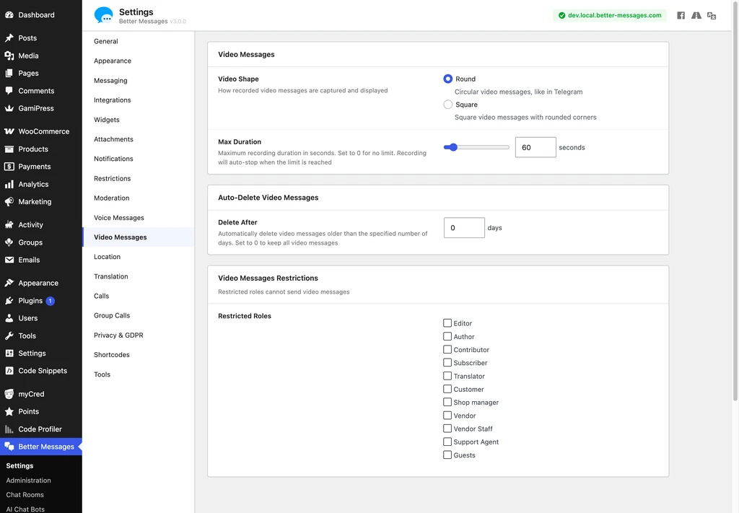
Task: Click the translate icon in header
Action: pyautogui.click(x=712, y=16)
